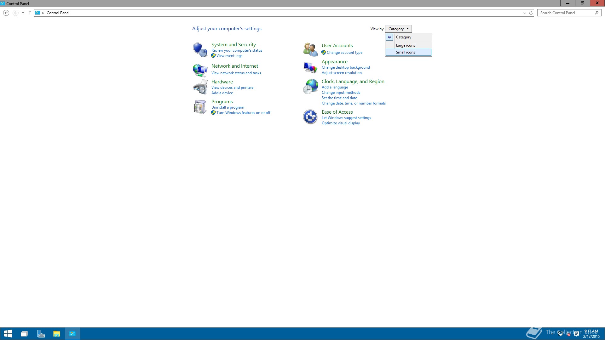Collapse the View by Category dropdown
The image size is (605, 340).
tap(398, 29)
